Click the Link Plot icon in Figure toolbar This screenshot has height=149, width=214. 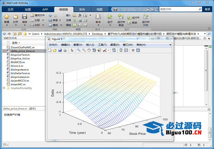(114, 50)
